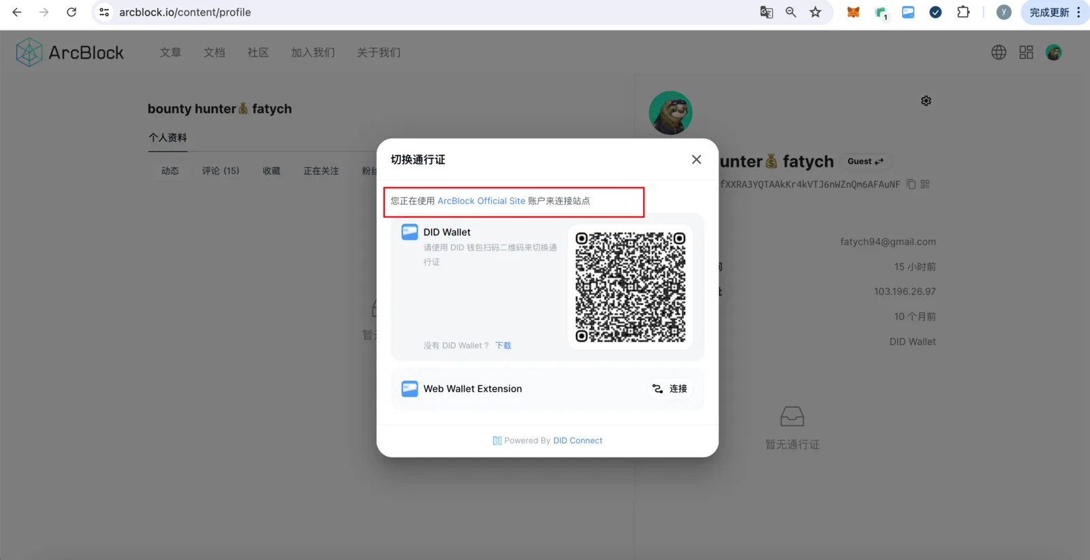Screen dimensions: 1090x560
Task: Open the 关于我们 navigation item
Action: pos(379,52)
